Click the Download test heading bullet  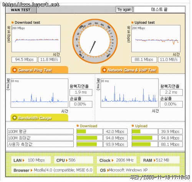coord(13,23)
